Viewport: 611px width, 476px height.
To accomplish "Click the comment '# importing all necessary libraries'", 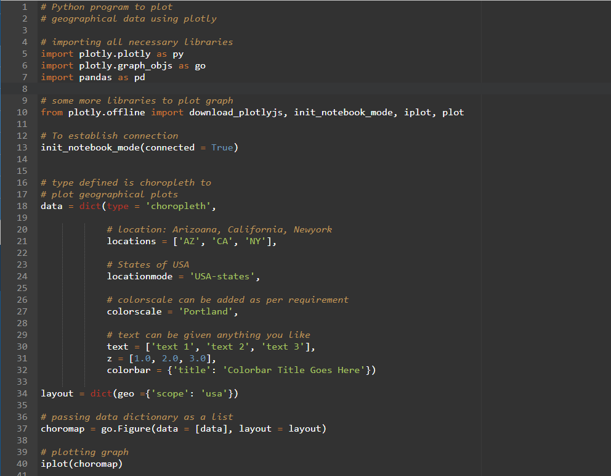I will [137, 42].
